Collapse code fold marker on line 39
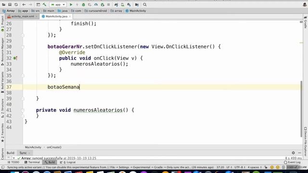308x173 pixels. (x=23, y=99)
